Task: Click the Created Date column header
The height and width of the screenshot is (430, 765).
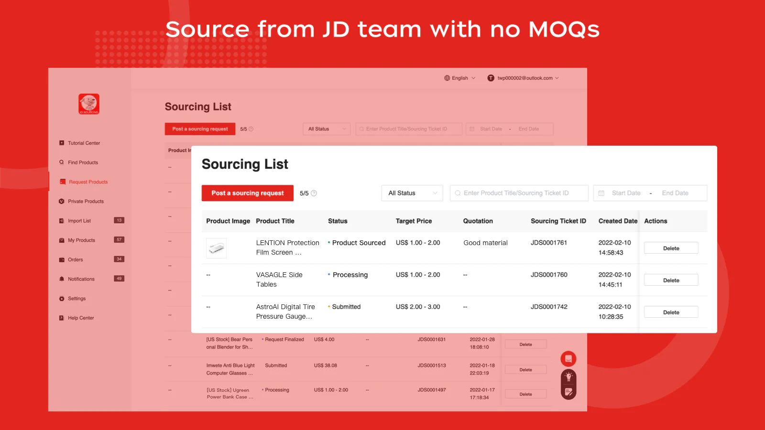Action: tap(618, 221)
